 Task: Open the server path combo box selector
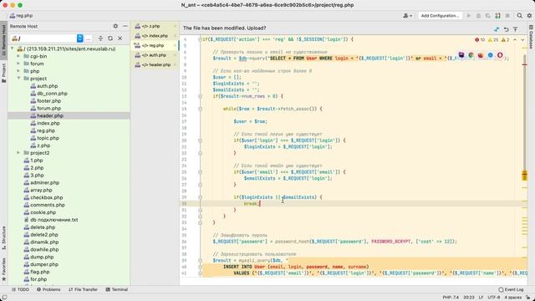tap(79, 38)
